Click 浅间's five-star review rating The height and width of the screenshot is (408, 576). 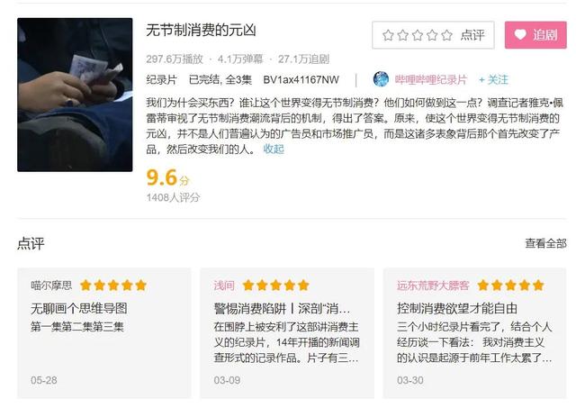coord(276,286)
